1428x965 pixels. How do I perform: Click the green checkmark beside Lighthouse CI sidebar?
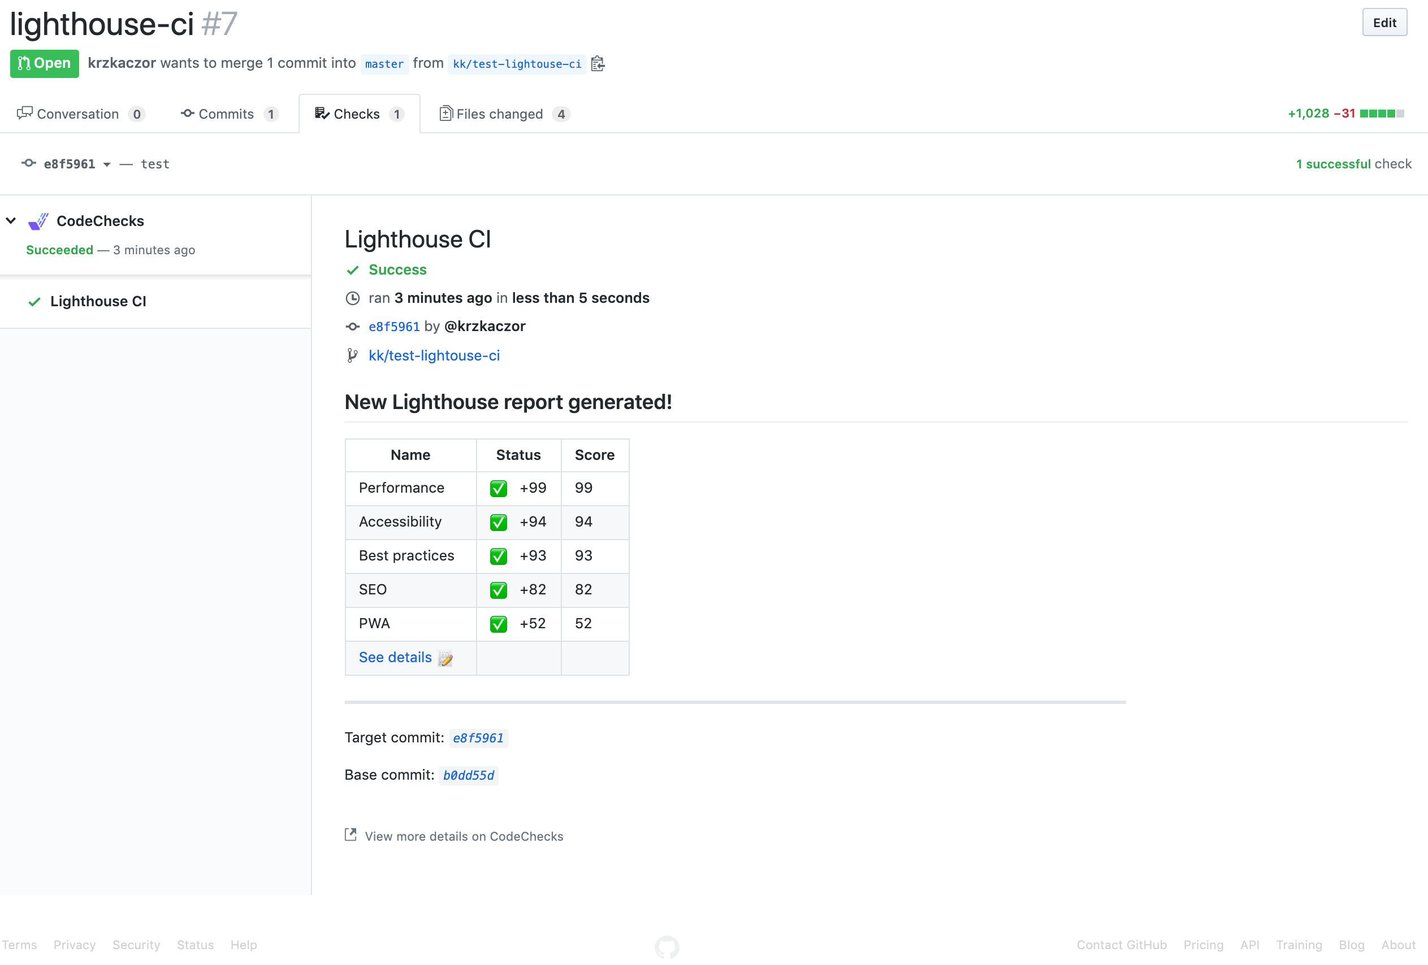34,302
